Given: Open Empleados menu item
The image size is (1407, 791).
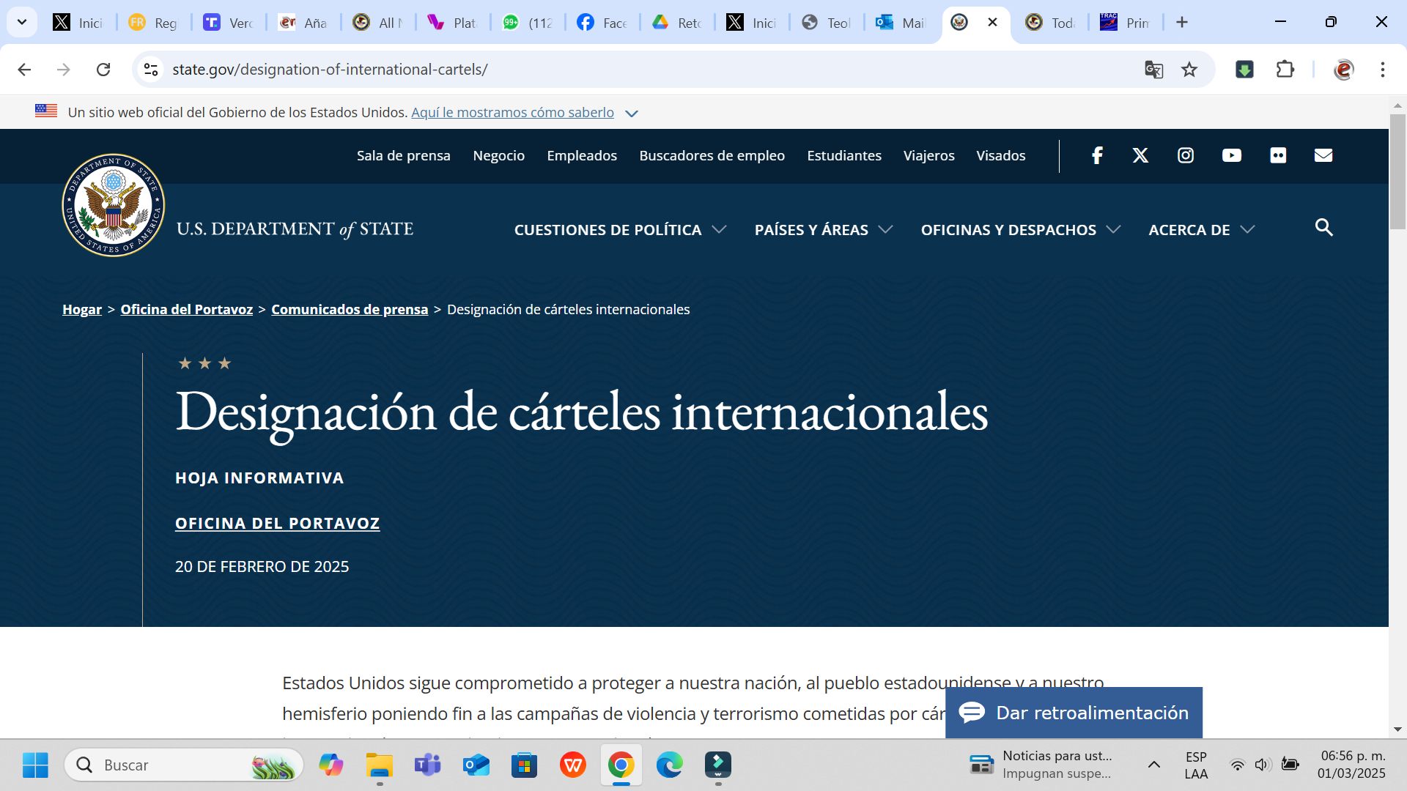Looking at the screenshot, I should pyautogui.click(x=582, y=155).
